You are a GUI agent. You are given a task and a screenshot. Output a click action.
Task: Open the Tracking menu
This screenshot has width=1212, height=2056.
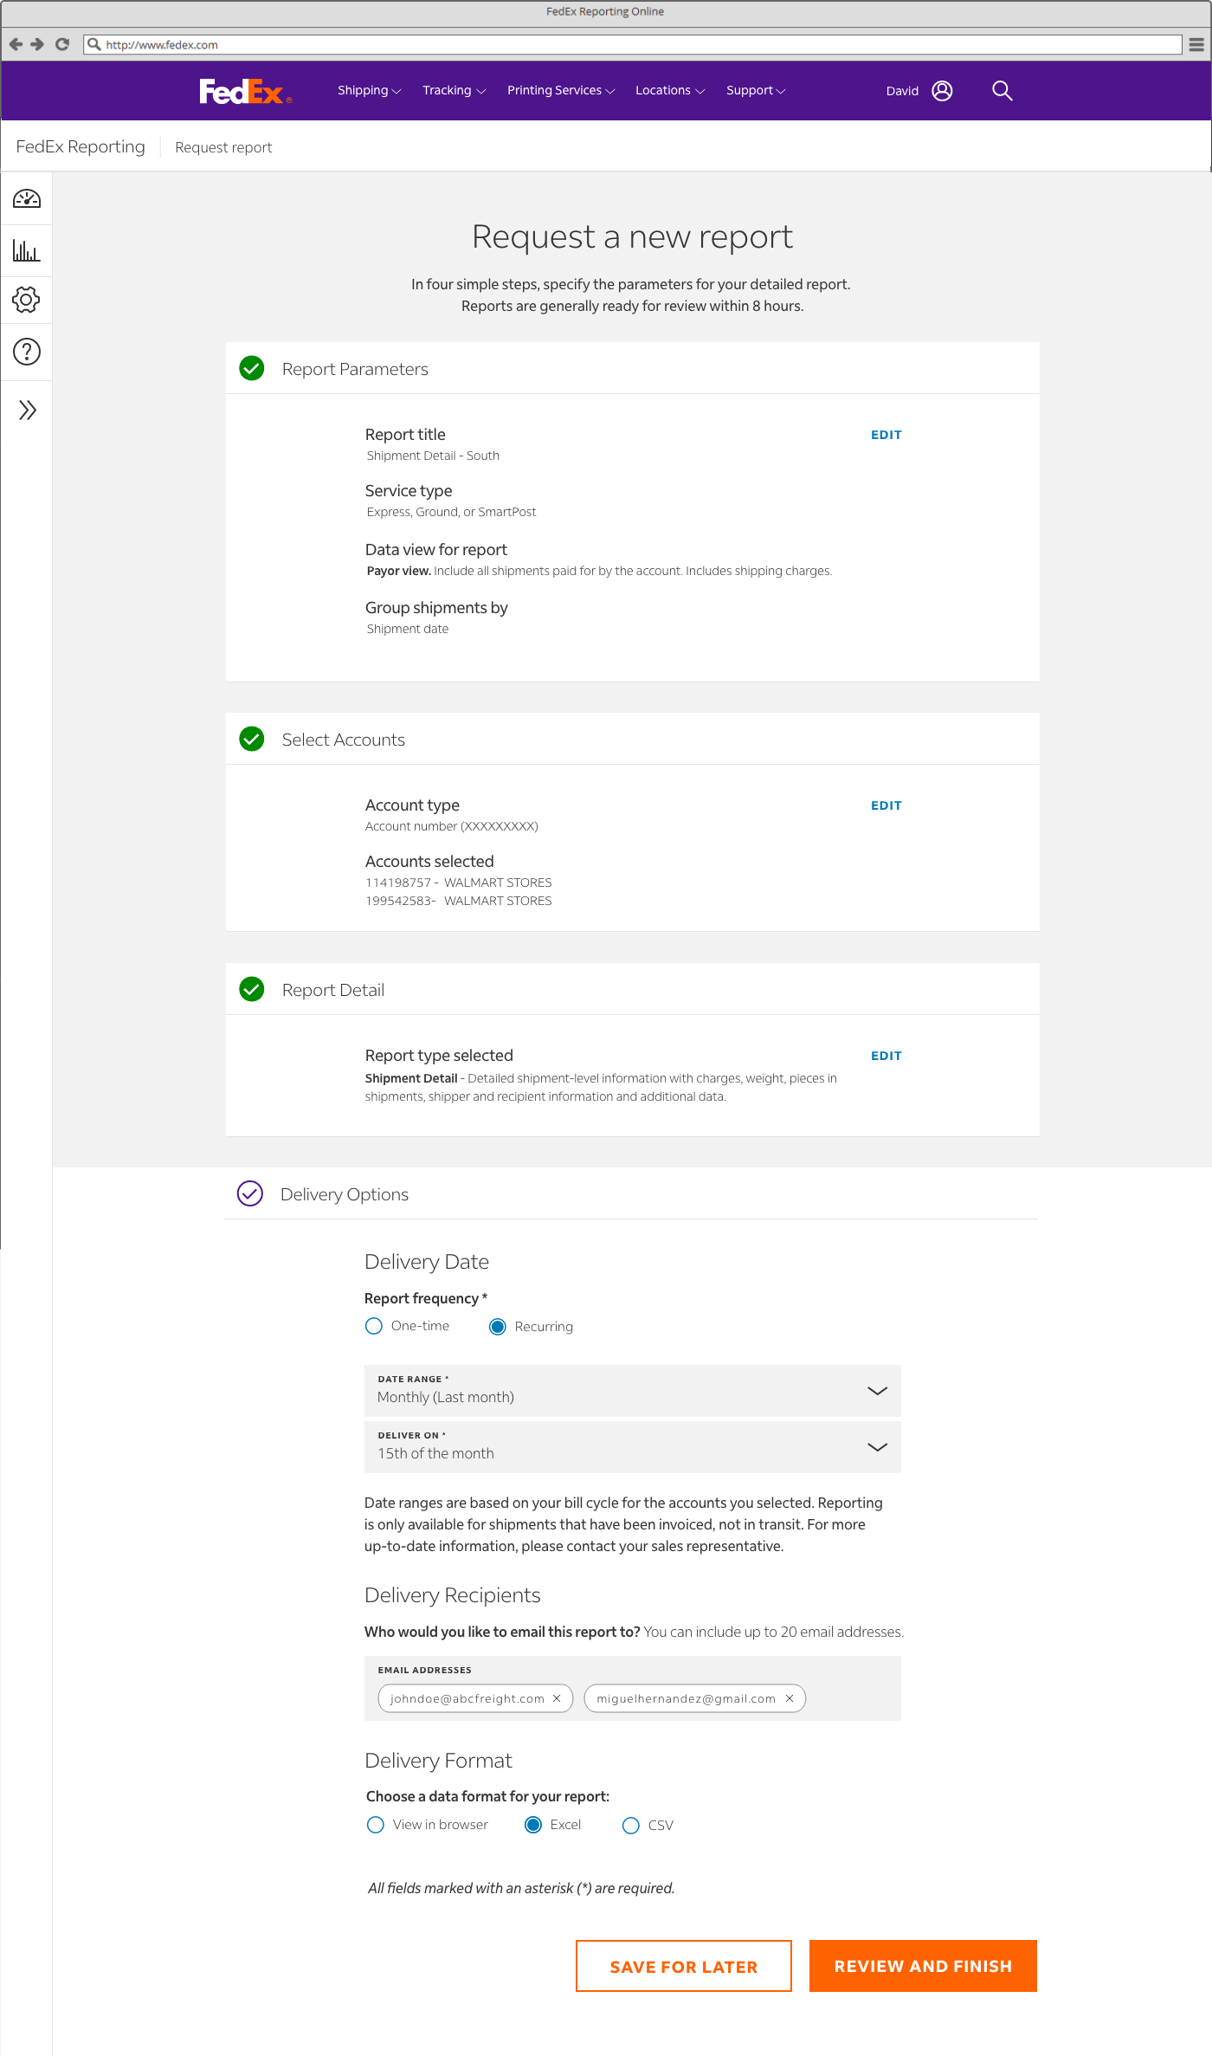(x=454, y=91)
